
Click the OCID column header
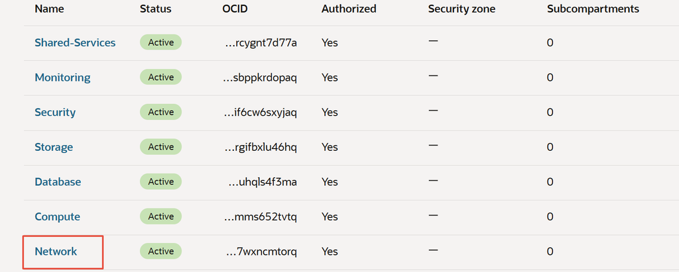(235, 9)
